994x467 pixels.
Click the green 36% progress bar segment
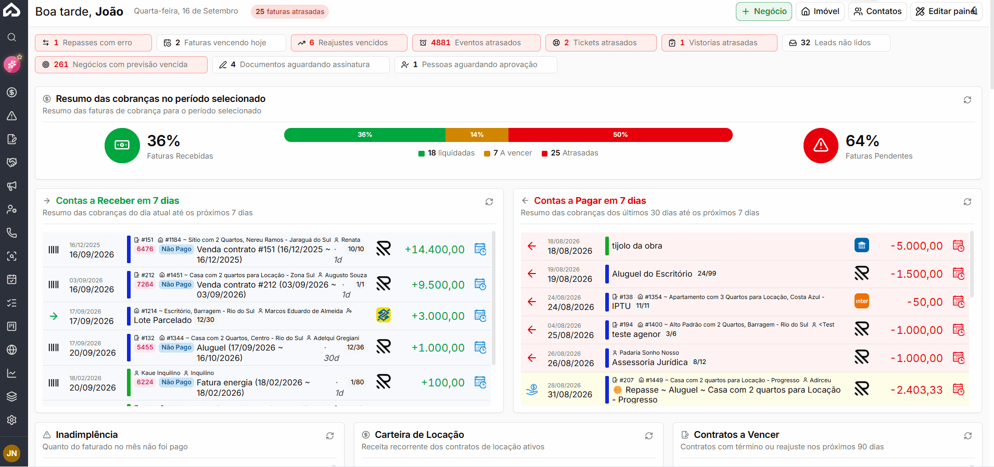pos(365,135)
